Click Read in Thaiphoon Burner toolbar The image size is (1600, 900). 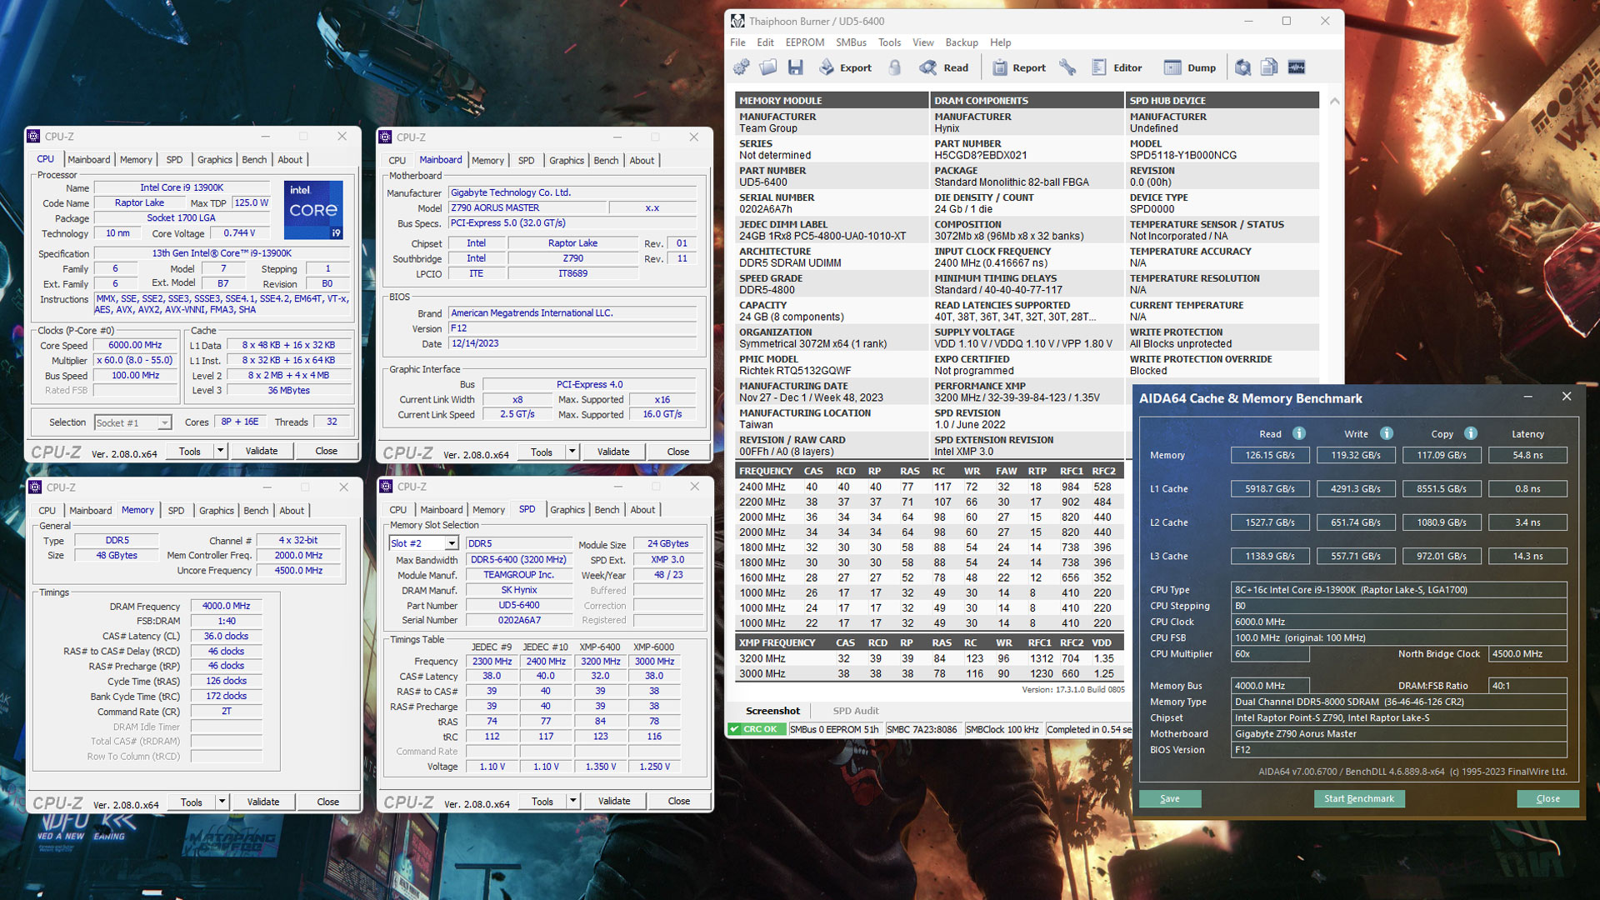(x=944, y=67)
